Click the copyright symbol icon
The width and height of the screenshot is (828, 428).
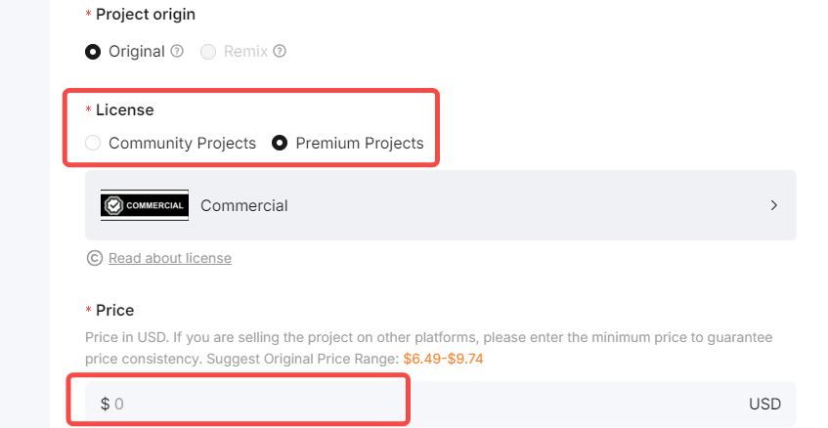pos(95,258)
